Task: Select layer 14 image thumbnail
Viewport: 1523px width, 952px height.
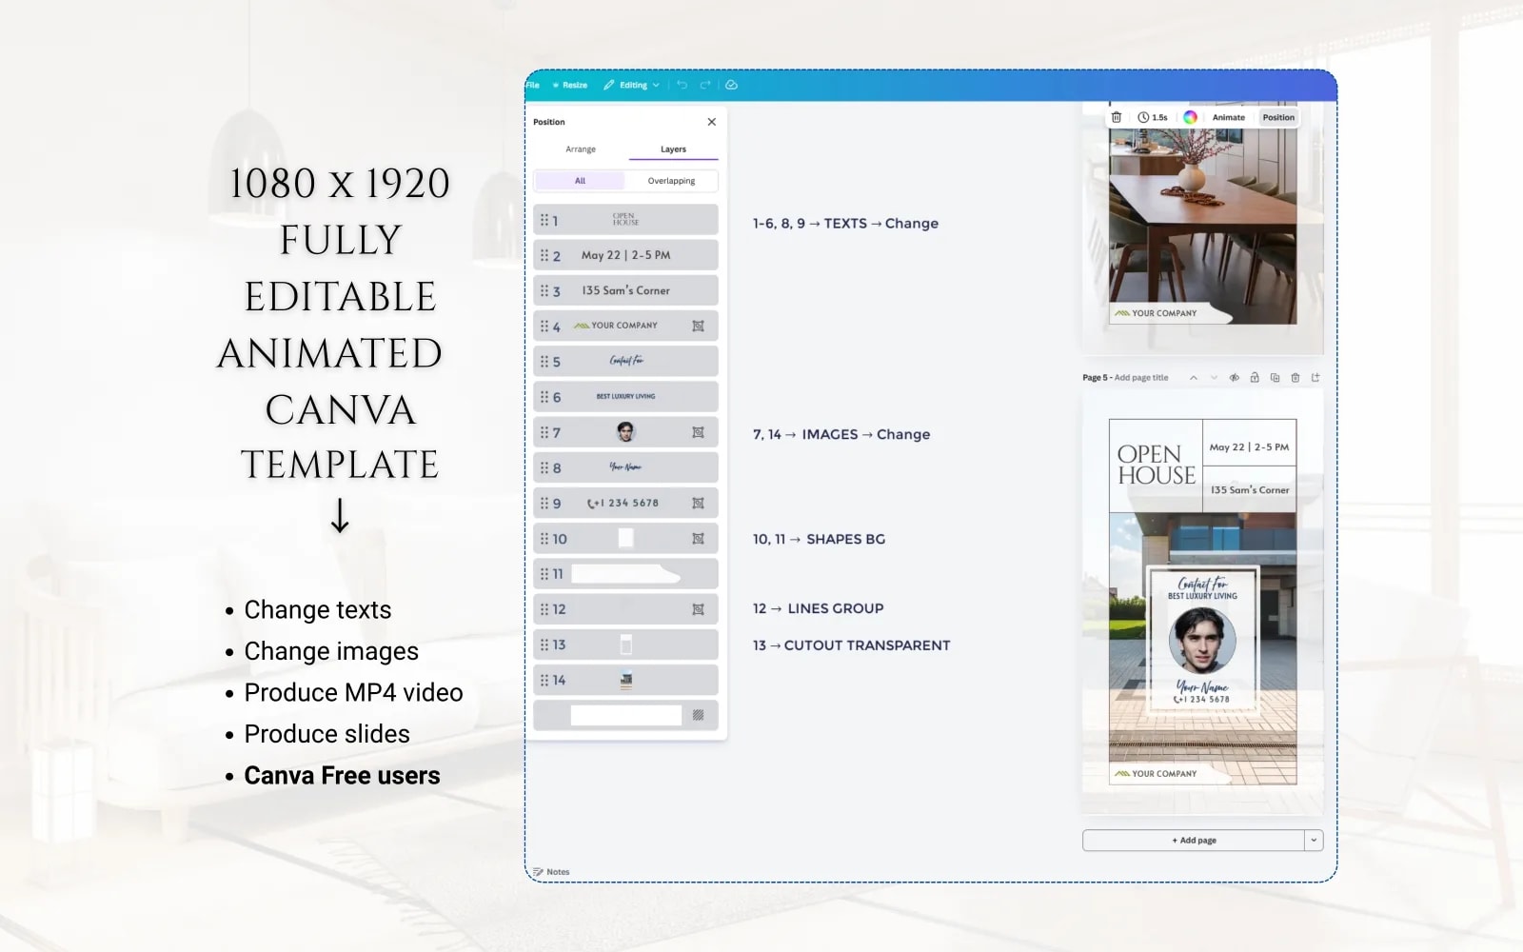Action: pos(625,680)
